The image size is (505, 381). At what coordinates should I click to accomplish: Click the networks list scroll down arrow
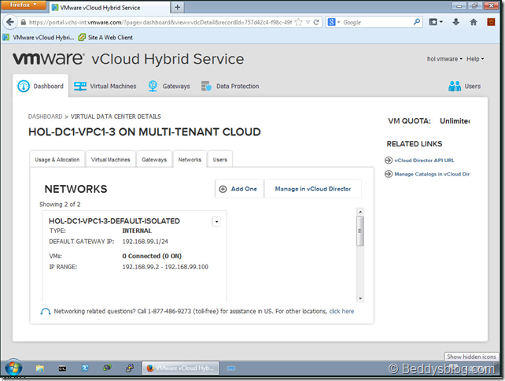click(360, 298)
